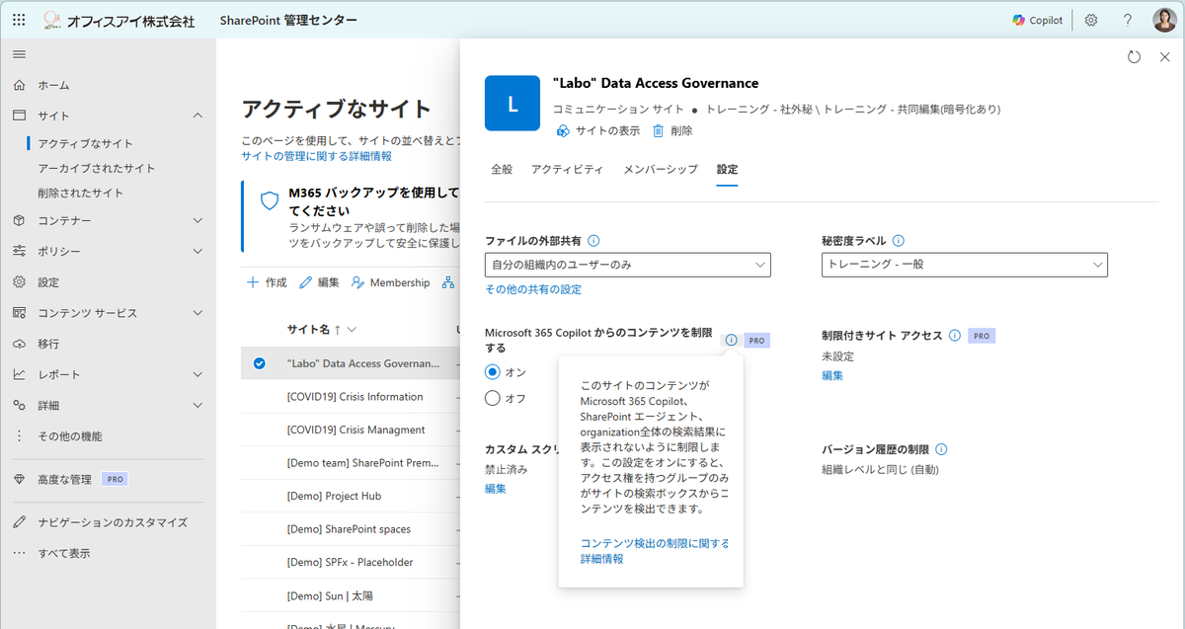Collapse the navigation hamburger menu

(x=20, y=53)
